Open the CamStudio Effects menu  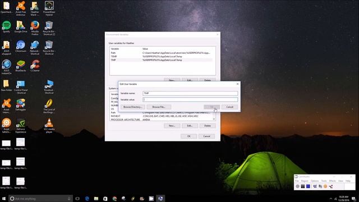(333, 181)
